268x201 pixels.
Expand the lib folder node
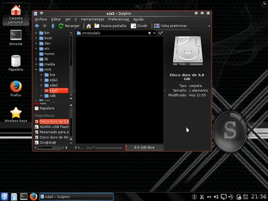[x=36, y=59]
